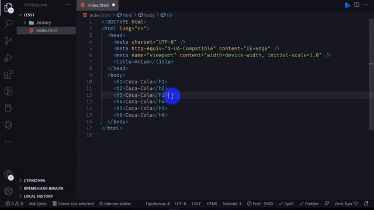The height and width of the screenshot is (210, 374).
Task: Click the blue run icon in editor title bar
Action: point(348,5)
